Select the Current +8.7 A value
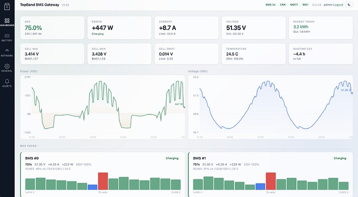The image size is (358, 197). [x=168, y=28]
